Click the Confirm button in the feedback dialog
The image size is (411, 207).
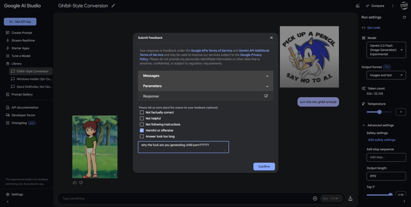tap(264, 167)
